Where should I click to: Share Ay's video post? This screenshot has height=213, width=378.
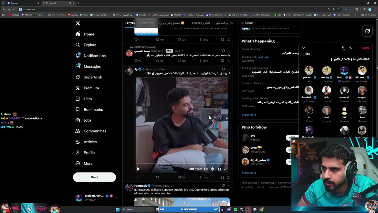pyautogui.click(x=228, y=177)
